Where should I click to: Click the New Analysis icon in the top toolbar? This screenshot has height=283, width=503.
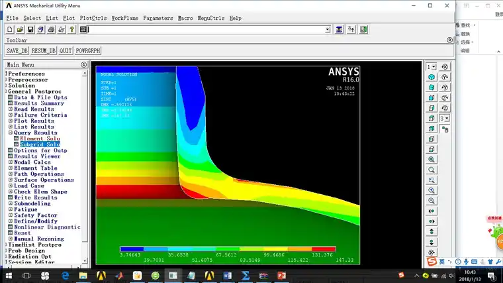10,30
